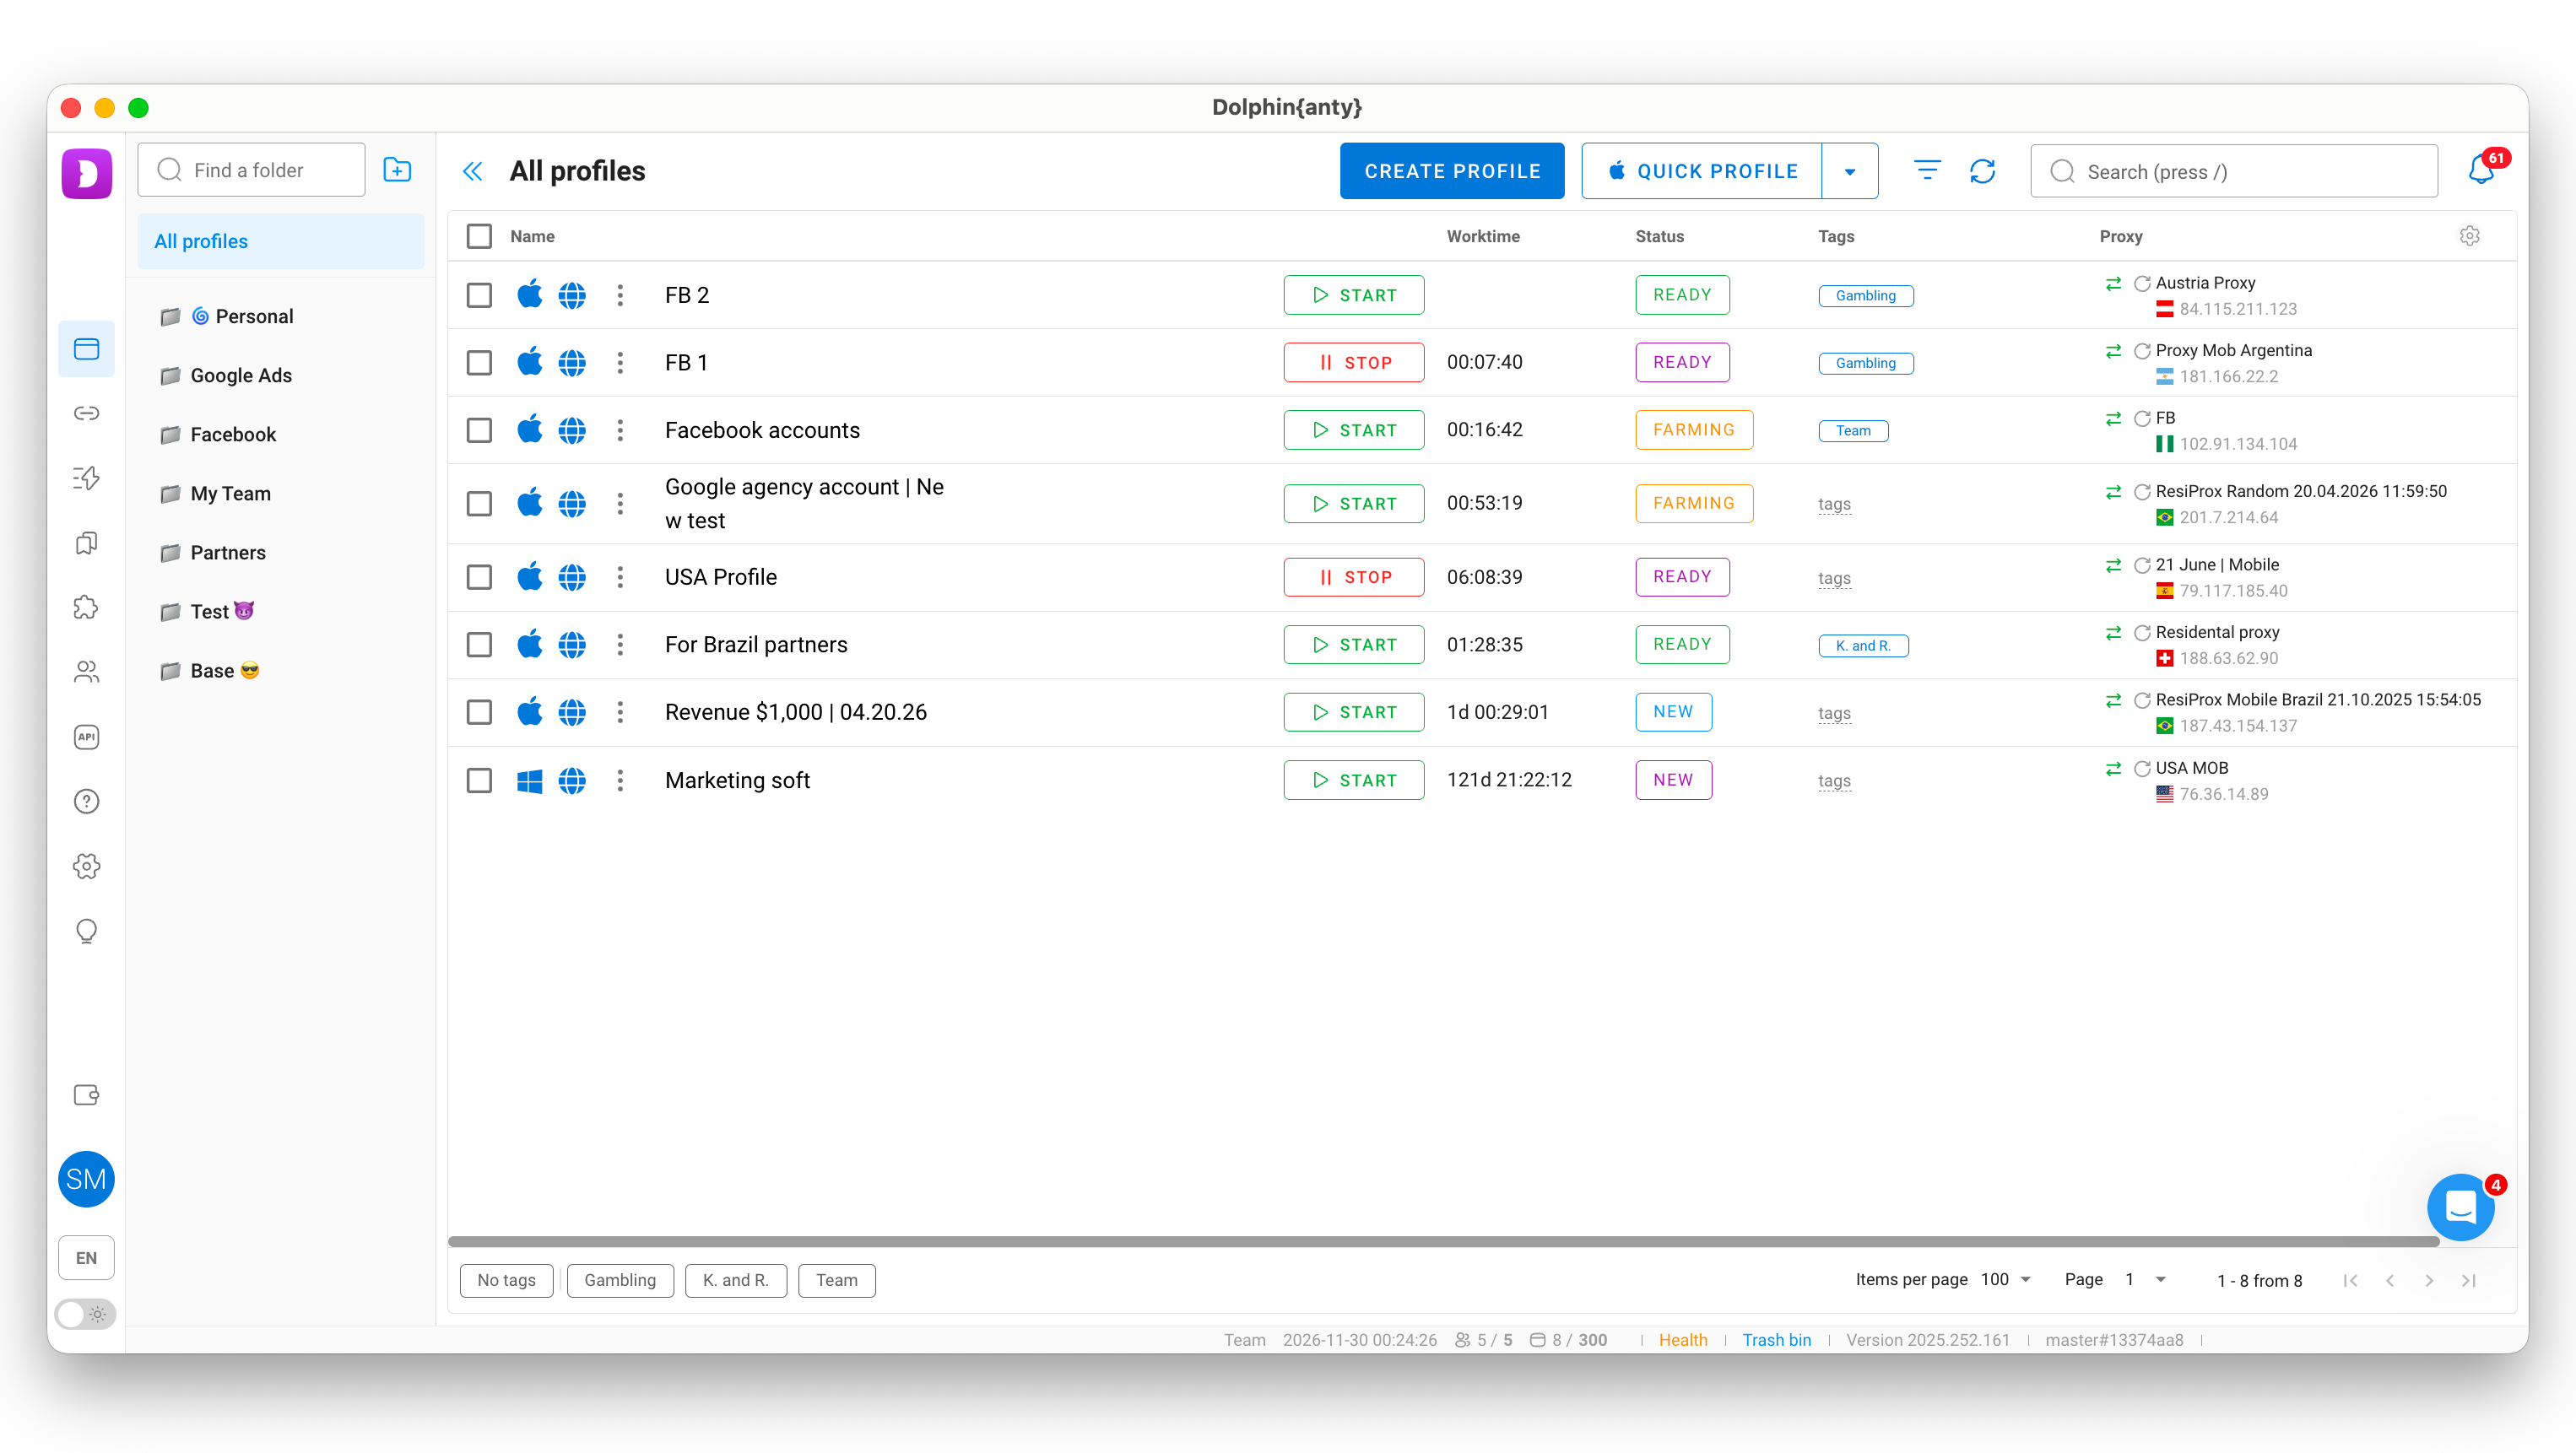This screenshot has height=1453, width=2576.
Task: Open the filter icon in toolbar
Action: [x=1927, y=171]
